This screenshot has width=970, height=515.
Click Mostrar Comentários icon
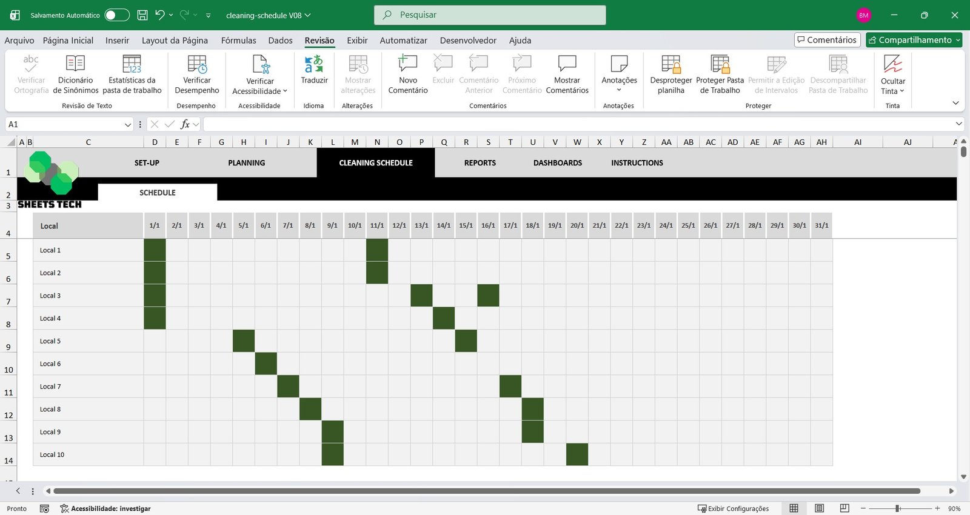(567, 74)
